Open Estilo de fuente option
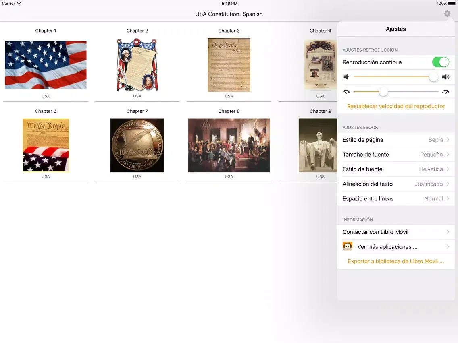The height and width of the screenshot is (343, 458). pos(396,169)
